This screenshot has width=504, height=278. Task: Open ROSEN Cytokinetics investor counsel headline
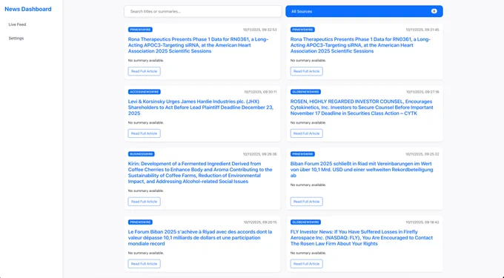click(362, 107)
